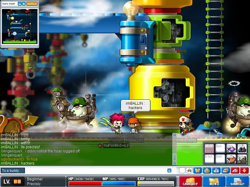Click the red down arrow icon
This screenshot has height=187, width=250.
(244, 170)
